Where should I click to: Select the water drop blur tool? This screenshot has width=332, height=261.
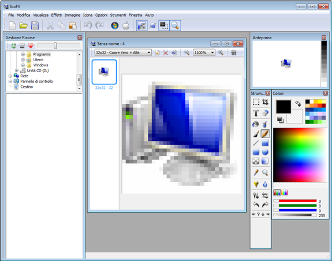[x=265, y=184]
